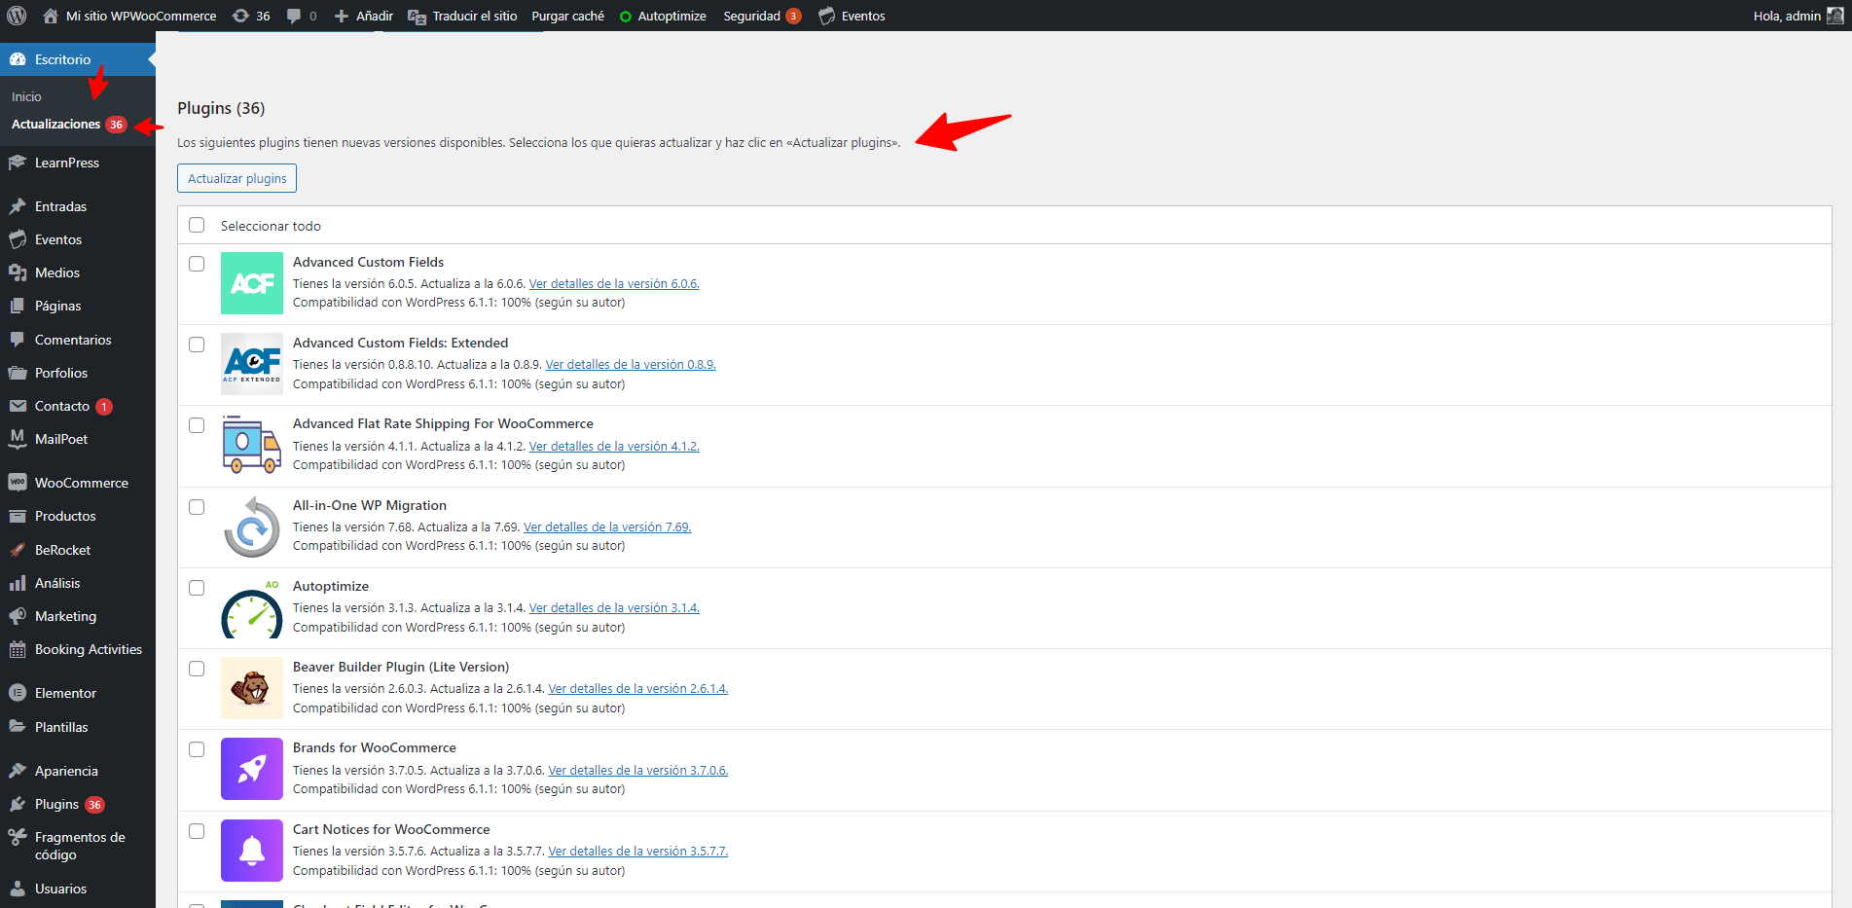Click Purgar caché in admin bar

[567, 16]
